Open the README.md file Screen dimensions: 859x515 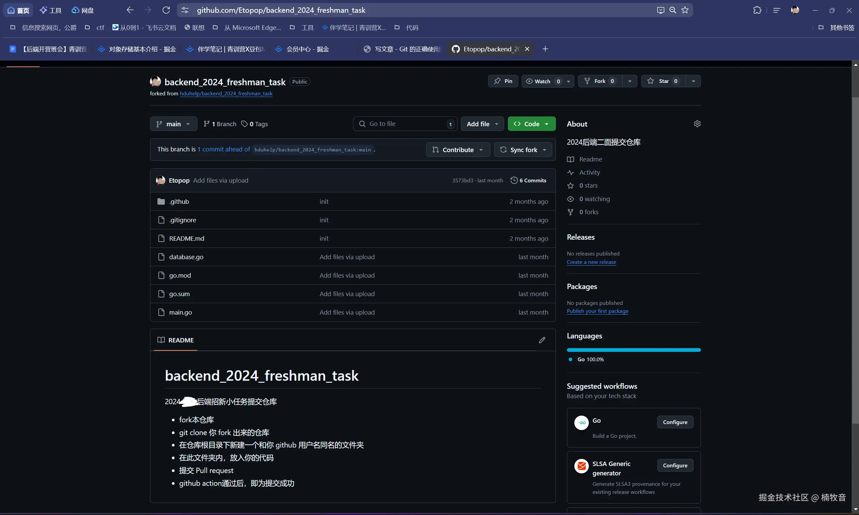(187, 238)
